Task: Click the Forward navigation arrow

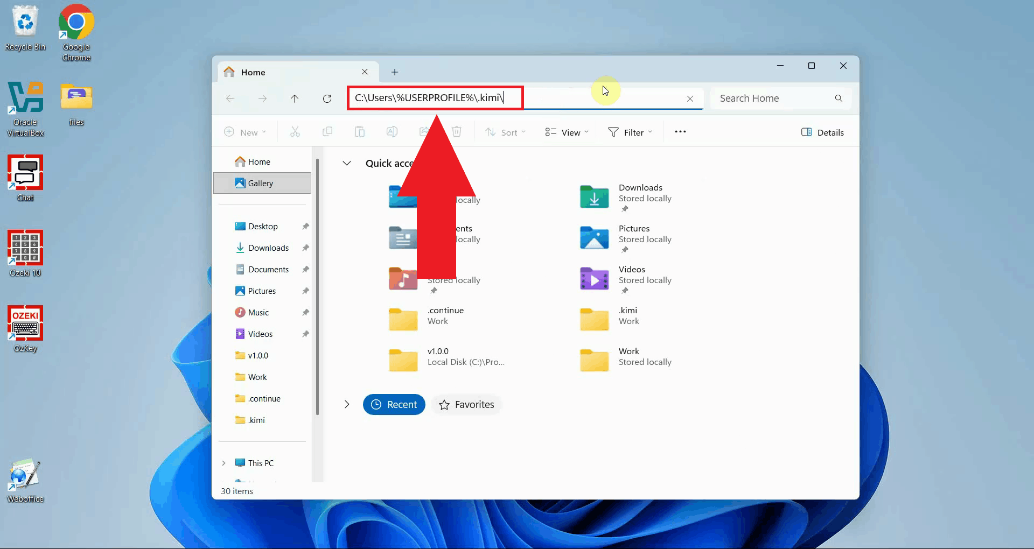Action: point(262,98)
